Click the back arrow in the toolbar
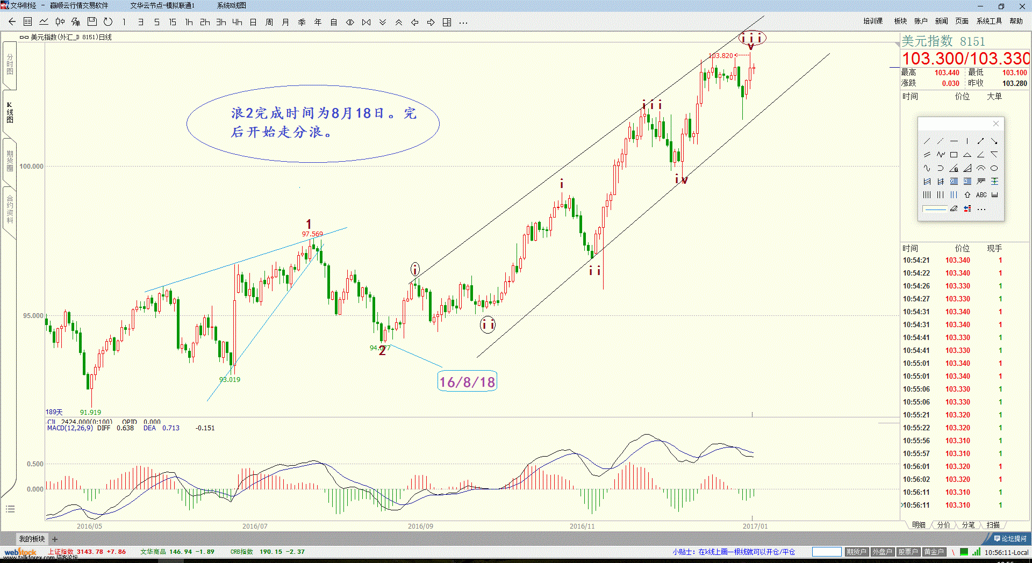This screenshot has height=563, width=1032. click(x=12, y=22)
